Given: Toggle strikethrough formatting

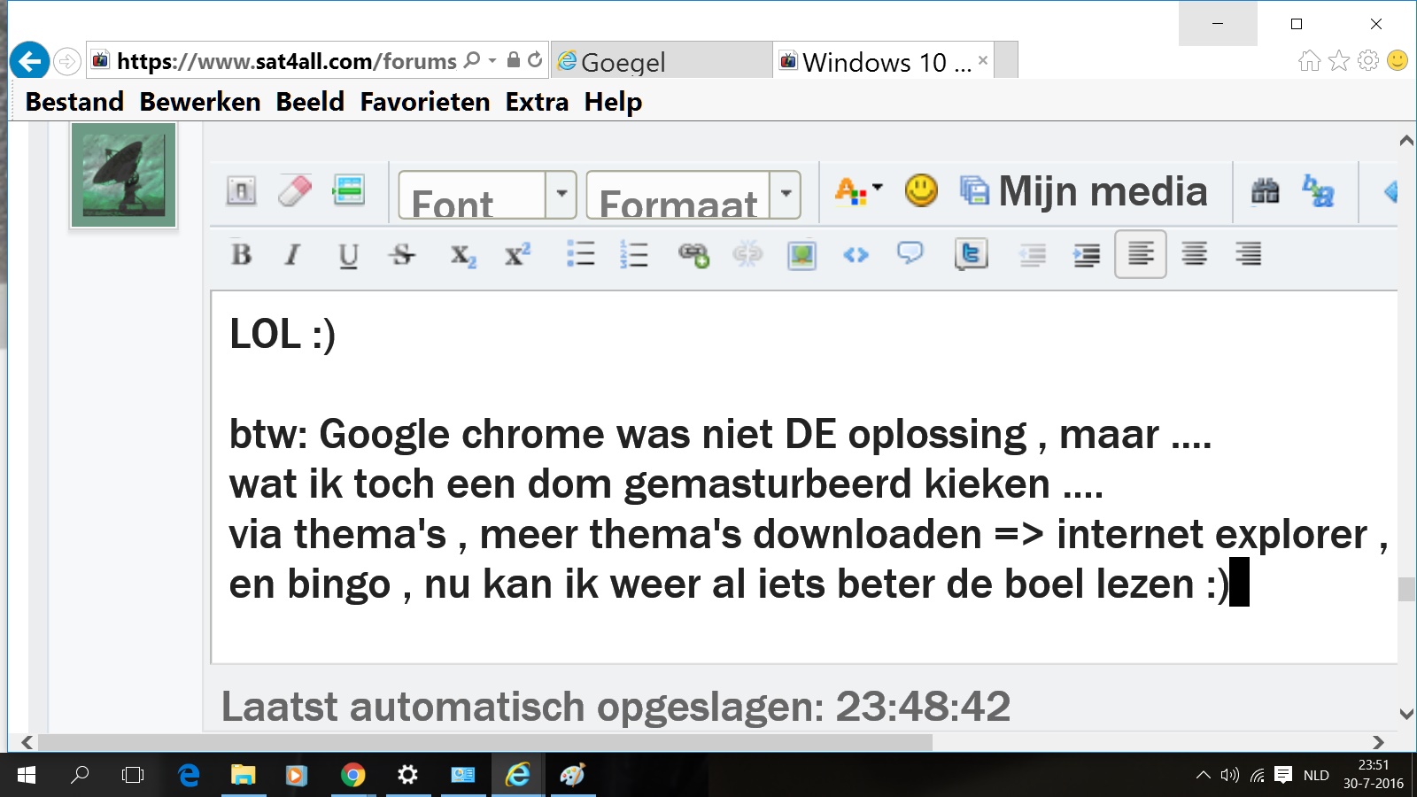Looking at the screenshot, I should pos(402,255).
